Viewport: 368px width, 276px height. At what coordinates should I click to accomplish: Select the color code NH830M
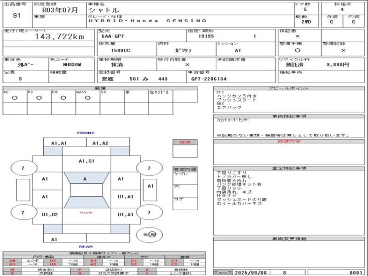(72, 65)
